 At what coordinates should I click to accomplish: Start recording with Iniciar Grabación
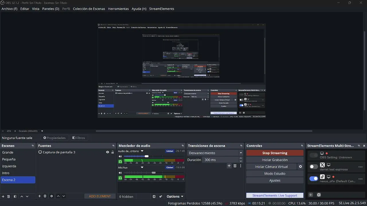pos(275,160)
